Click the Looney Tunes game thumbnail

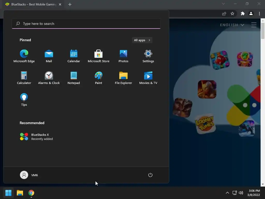(205, 124)
